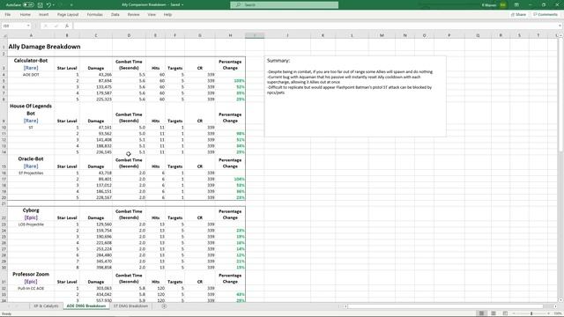Switch to the Home ribbon tab
Image resolution: width=564 pixels, height=317 pixels.
[26, 15]
